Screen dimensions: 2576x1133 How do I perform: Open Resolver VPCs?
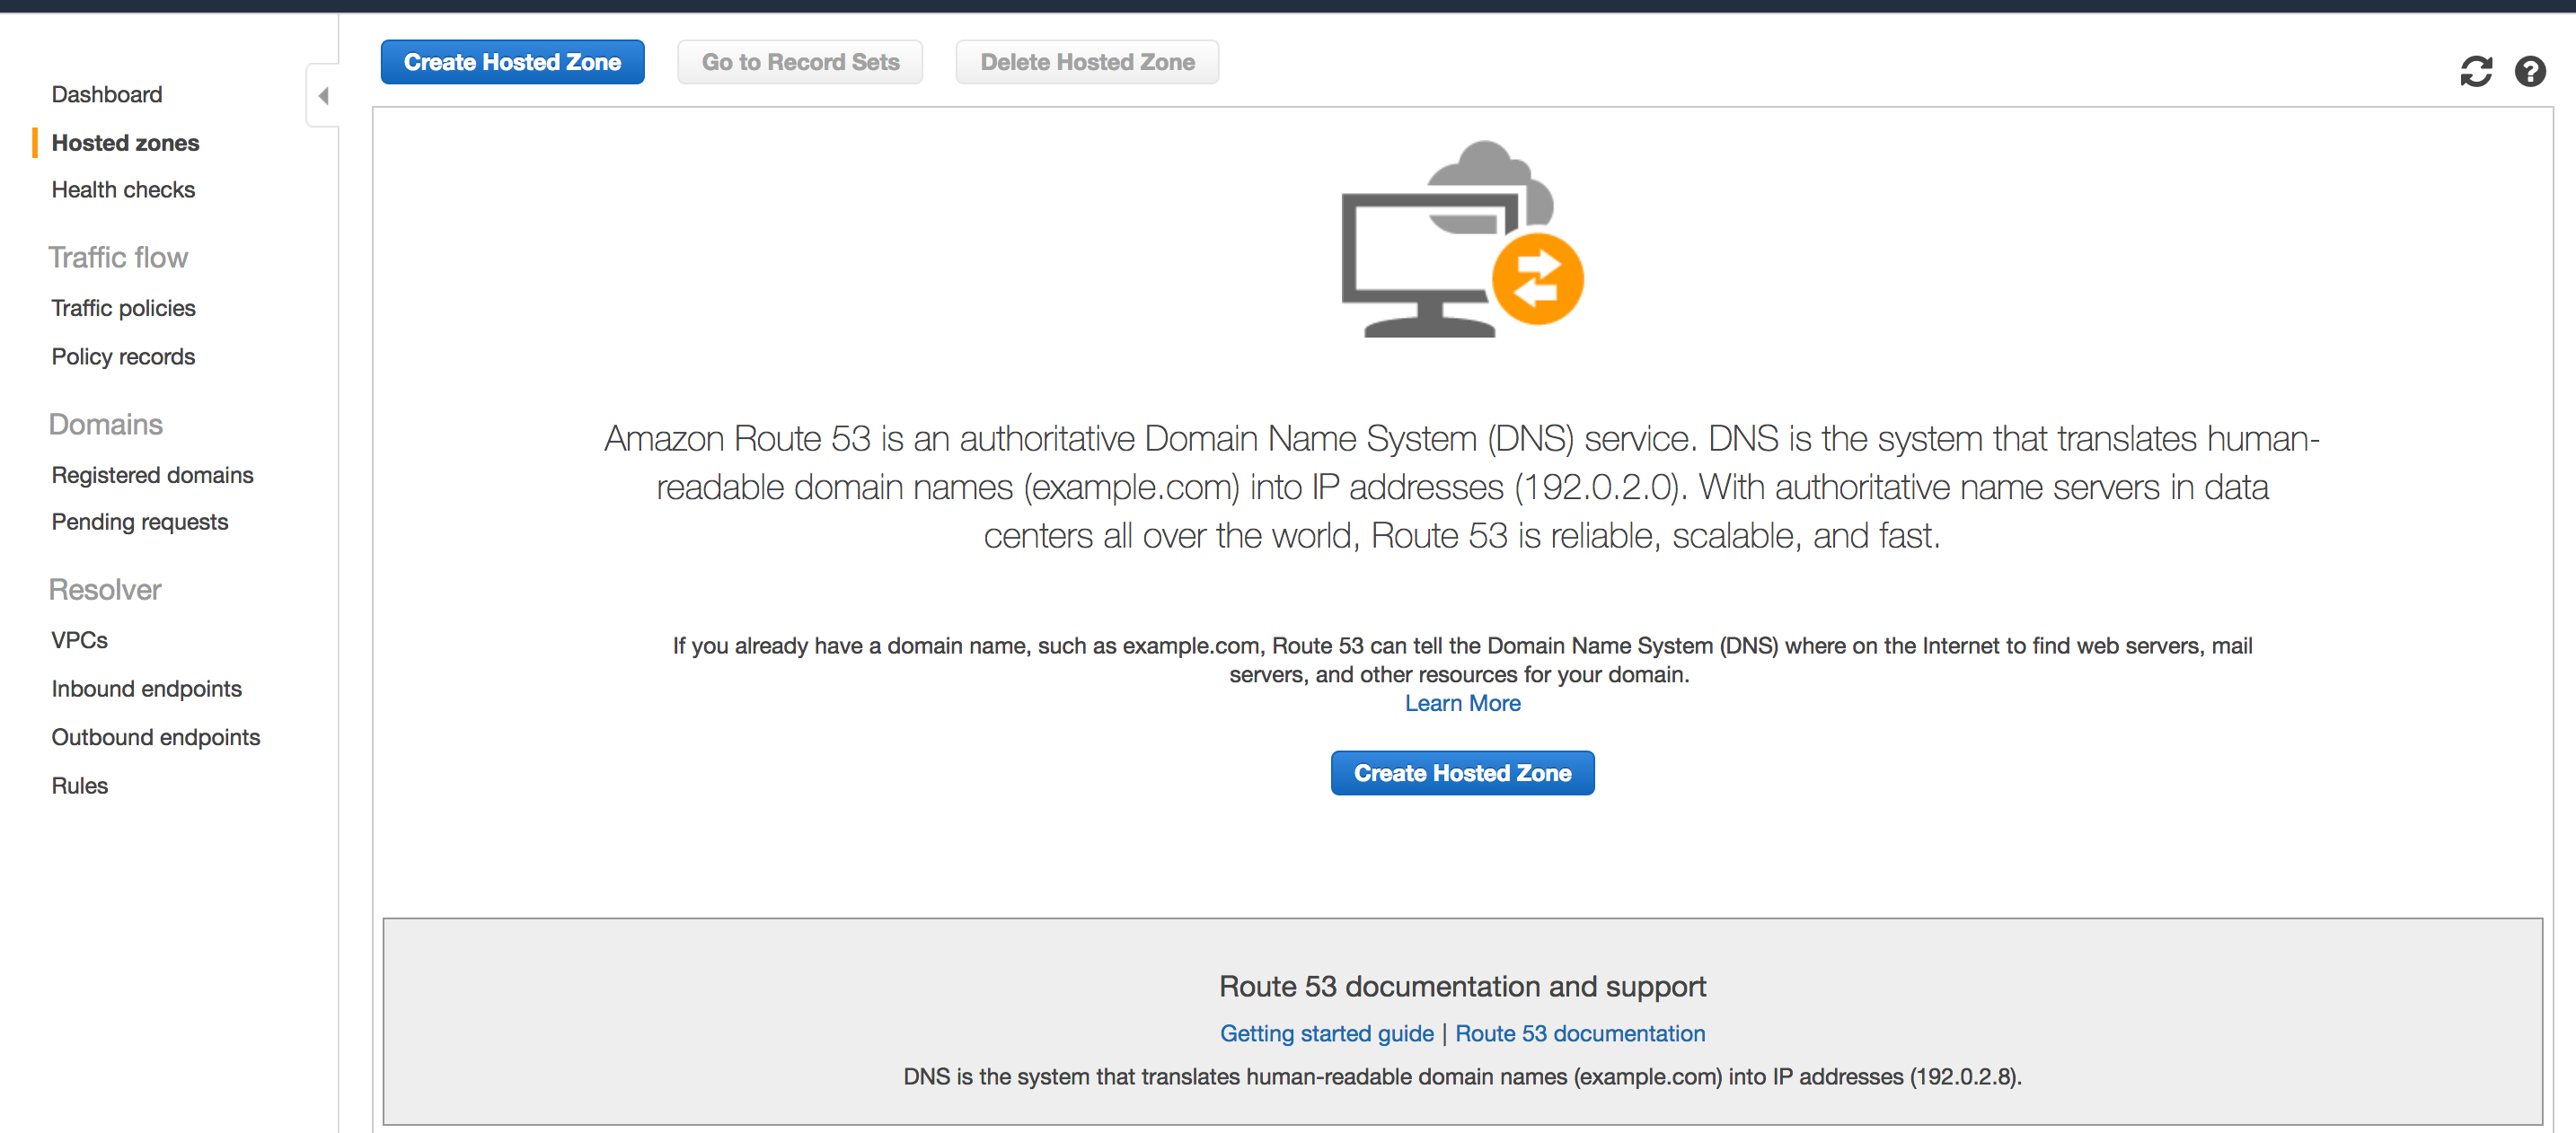(x=80, y=640)
